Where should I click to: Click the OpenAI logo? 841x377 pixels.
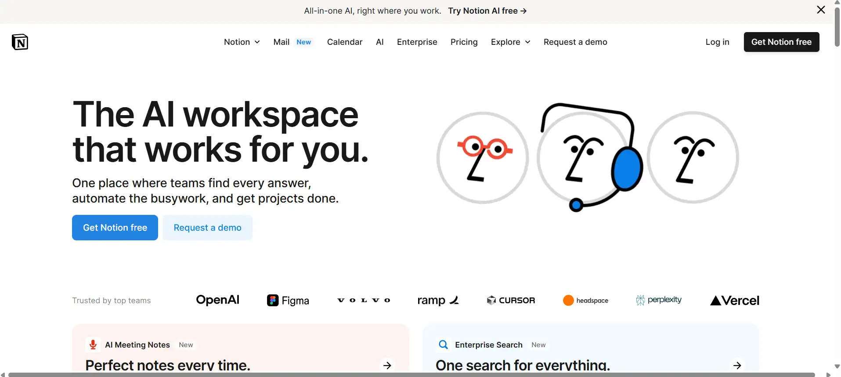click(217, 300)
